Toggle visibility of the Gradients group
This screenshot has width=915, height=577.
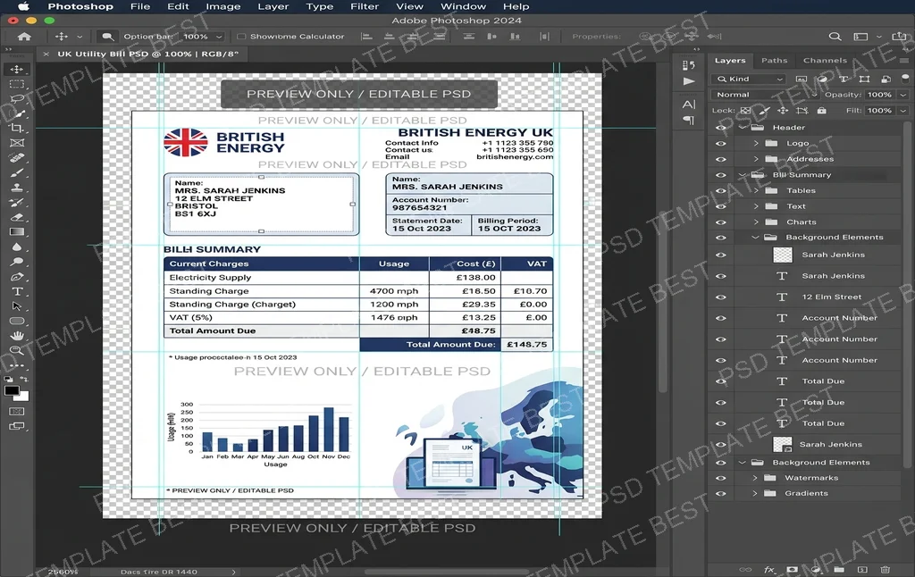[721, 493]
